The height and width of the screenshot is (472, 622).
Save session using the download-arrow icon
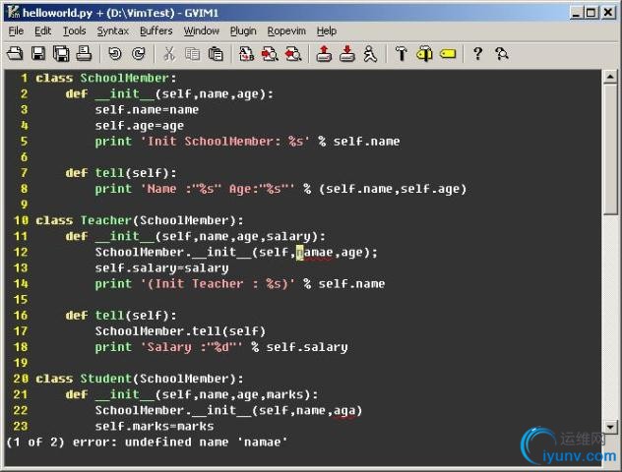347,53
